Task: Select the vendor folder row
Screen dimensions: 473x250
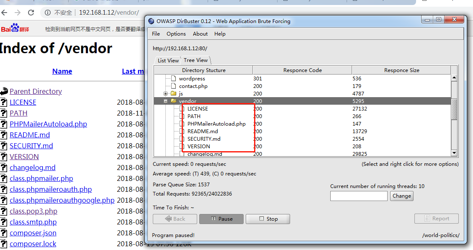Action: point(302,101)
